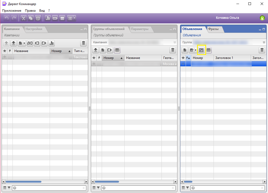Copy selection with the main toolbar icon
268x193 pixels.
pos(31,18)
